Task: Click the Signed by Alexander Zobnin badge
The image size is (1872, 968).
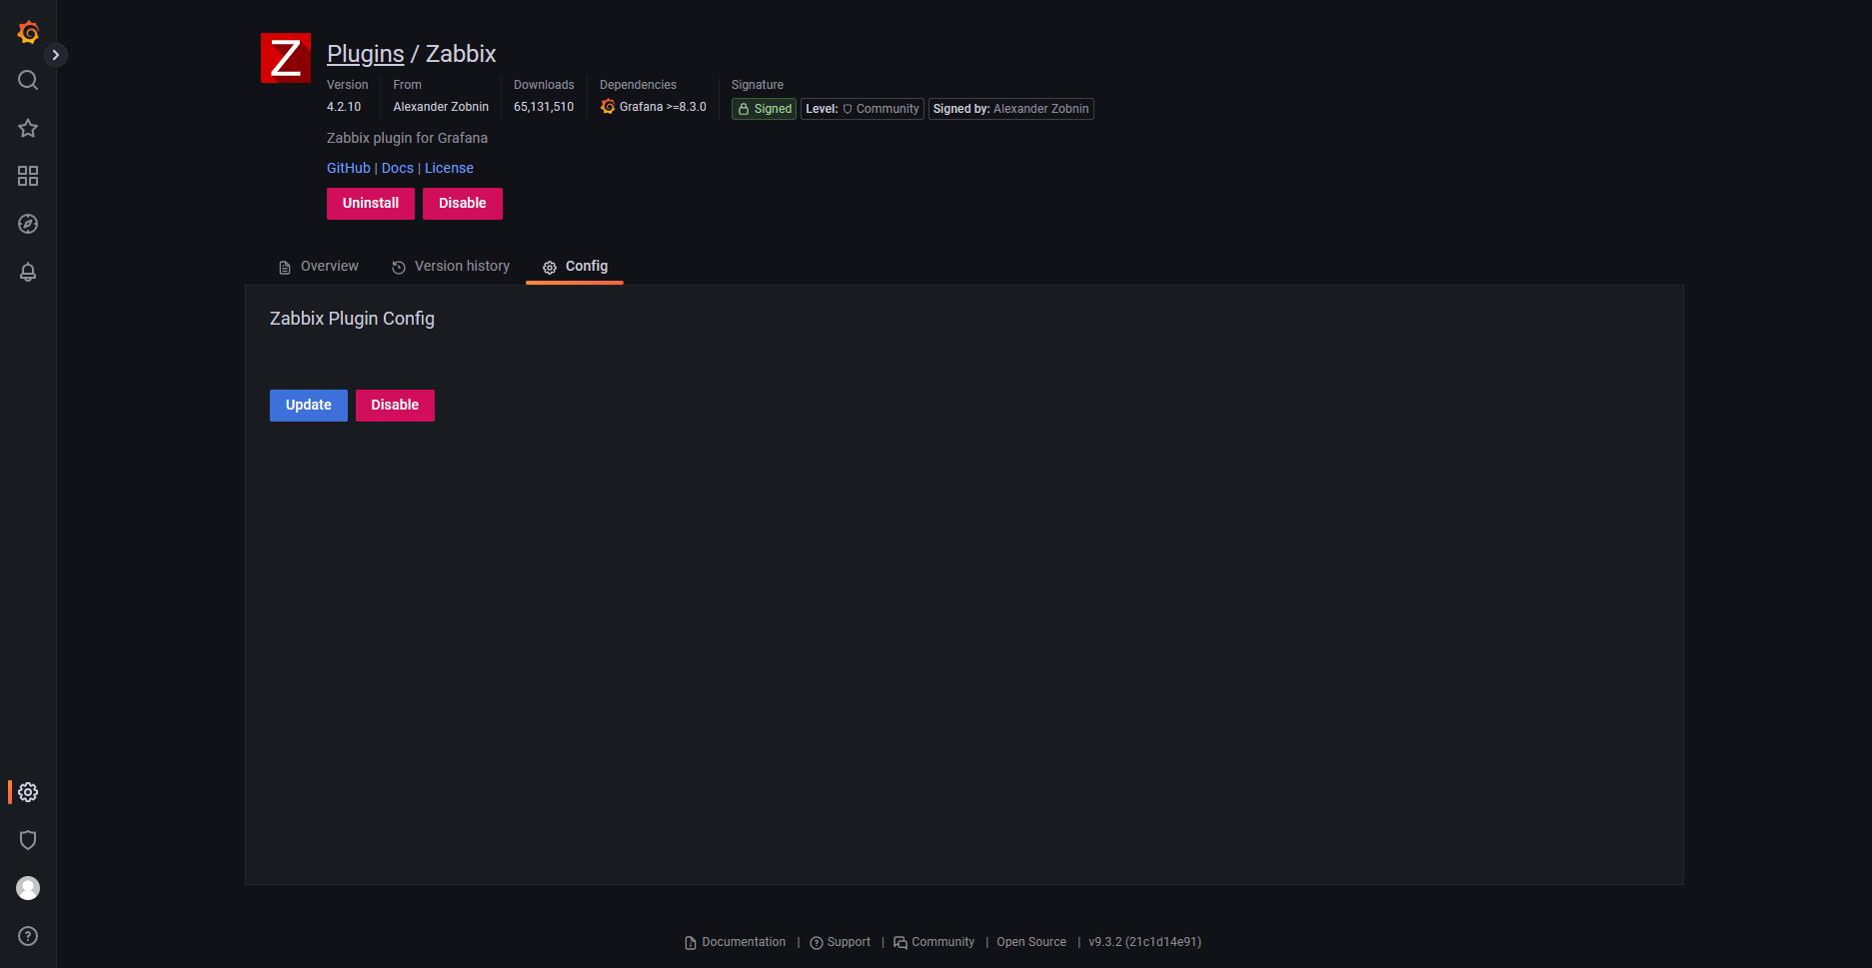Action: (x=1011, y=109)
